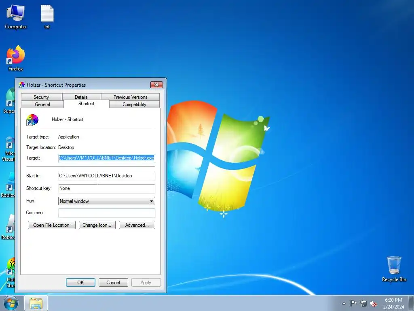
Task: Click the Target path field
Action: [x=107, y=158]
